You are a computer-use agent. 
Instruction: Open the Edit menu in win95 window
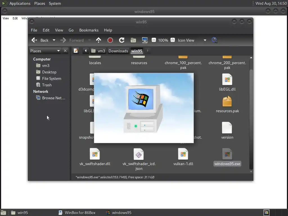click(x=46, y=30)
